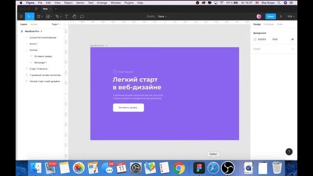Switch to the Assets tab
The image size is (313, 176).
click(34, 24)
